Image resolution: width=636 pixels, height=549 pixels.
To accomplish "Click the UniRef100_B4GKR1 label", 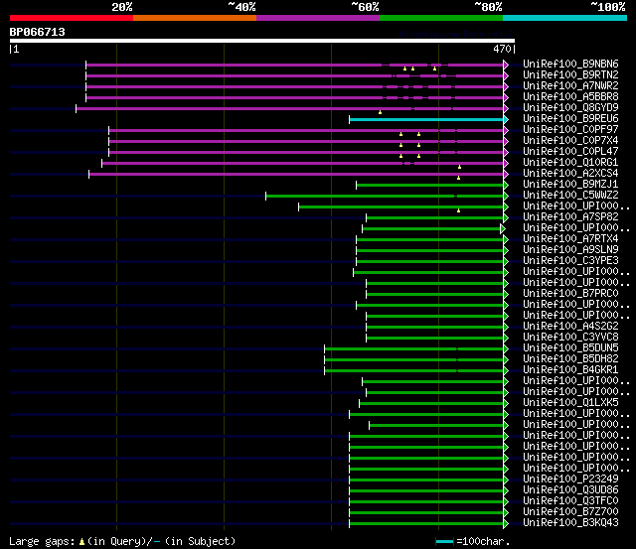I will pyautogui.click(x=570, y=370).
